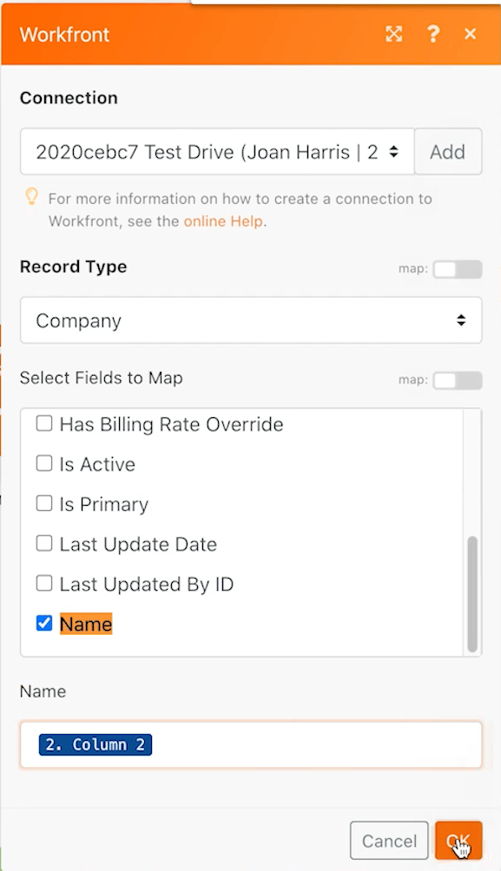Viewport: 501px width, 871px height.
Task: Expand the Workfront dialog to fullscreen
Action: click(x=393, y=34)
